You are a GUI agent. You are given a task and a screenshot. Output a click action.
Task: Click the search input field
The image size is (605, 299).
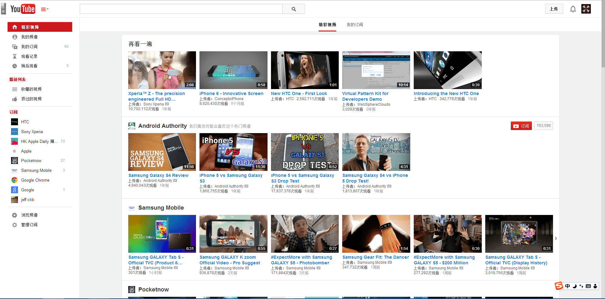(x=181, y=9)
